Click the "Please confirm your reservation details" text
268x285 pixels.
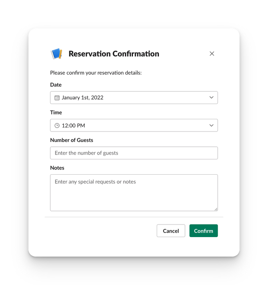[96, 73]
